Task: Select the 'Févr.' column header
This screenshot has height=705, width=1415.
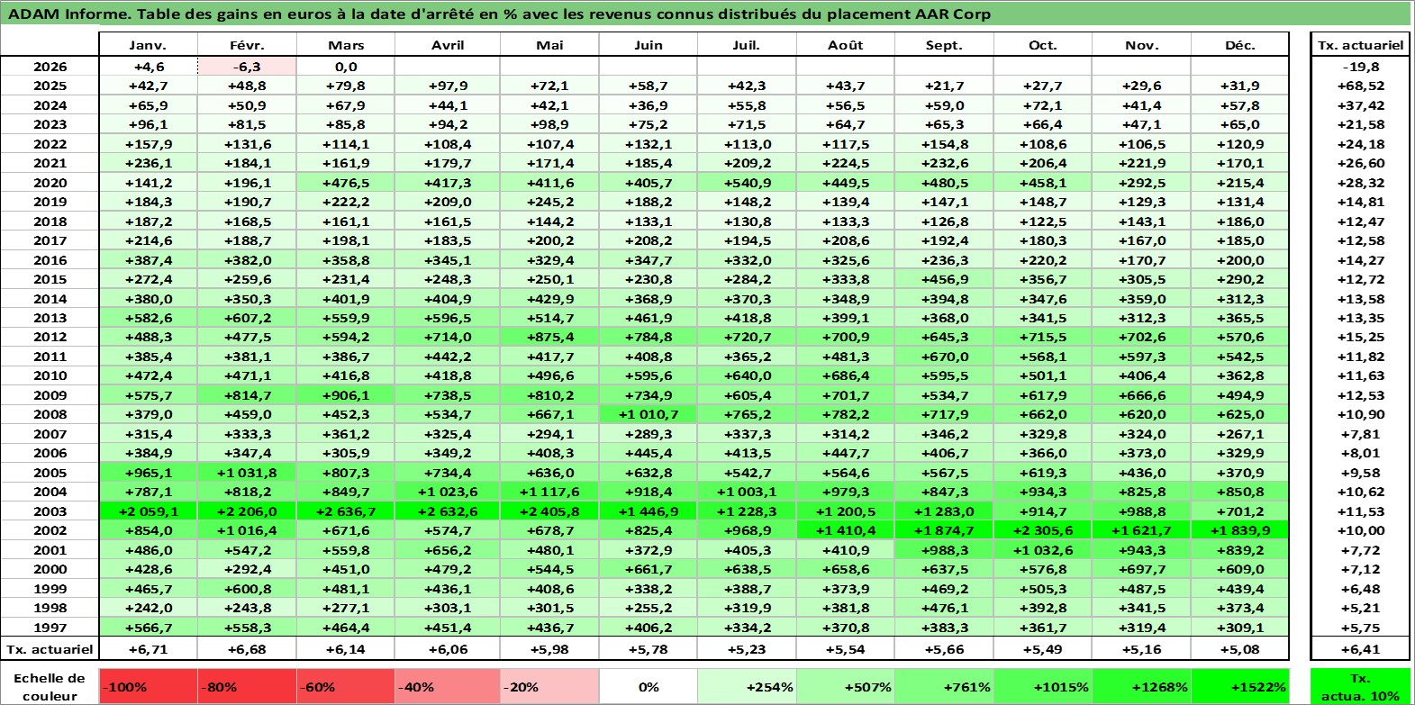Action: [247, 45]
